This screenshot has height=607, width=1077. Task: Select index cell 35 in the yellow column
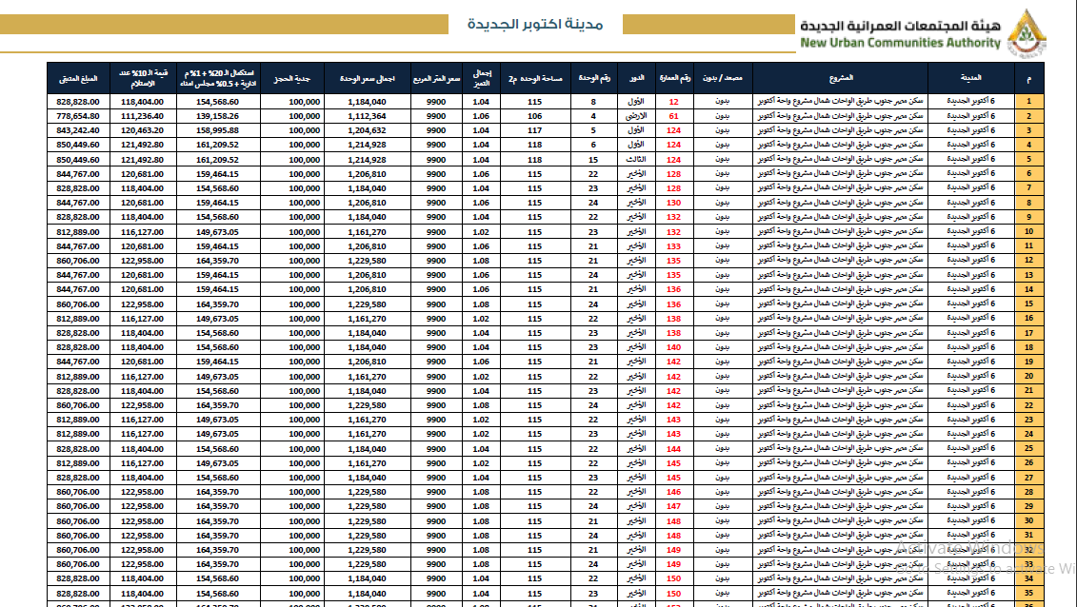1029,594
